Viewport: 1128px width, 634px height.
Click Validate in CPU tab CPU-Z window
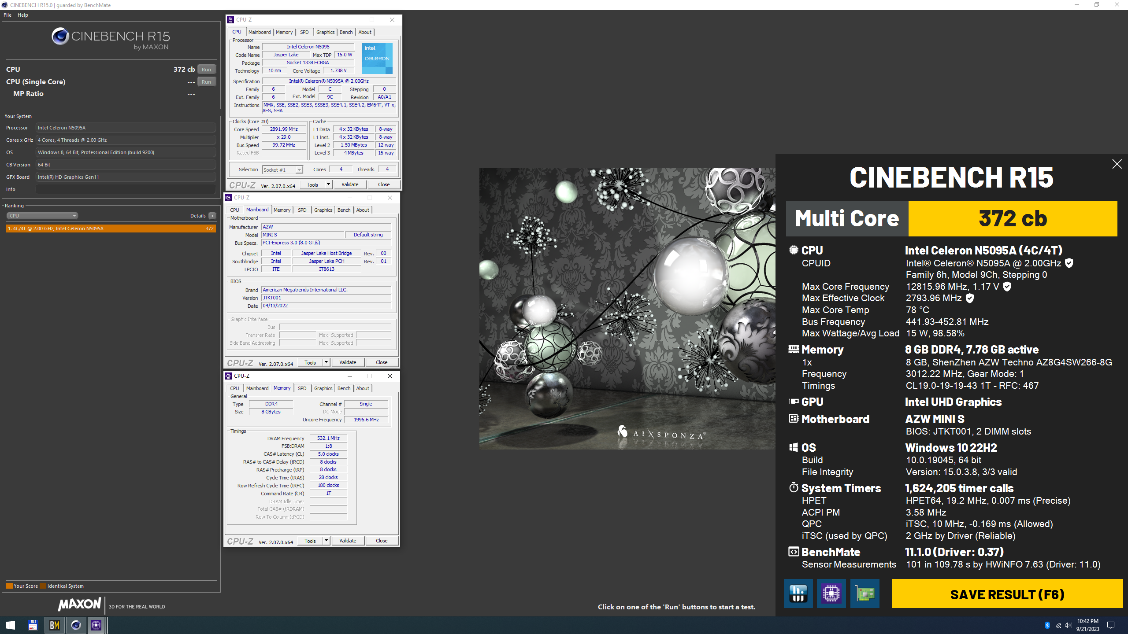click(x=350, y=184)
